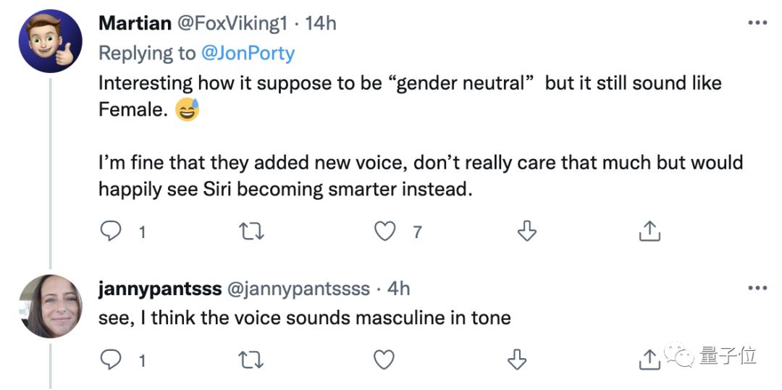Open the 4h timestamp on jannypantsss's tweet
The width and height of the screenshot is (782, 390).
pos(398,289)
